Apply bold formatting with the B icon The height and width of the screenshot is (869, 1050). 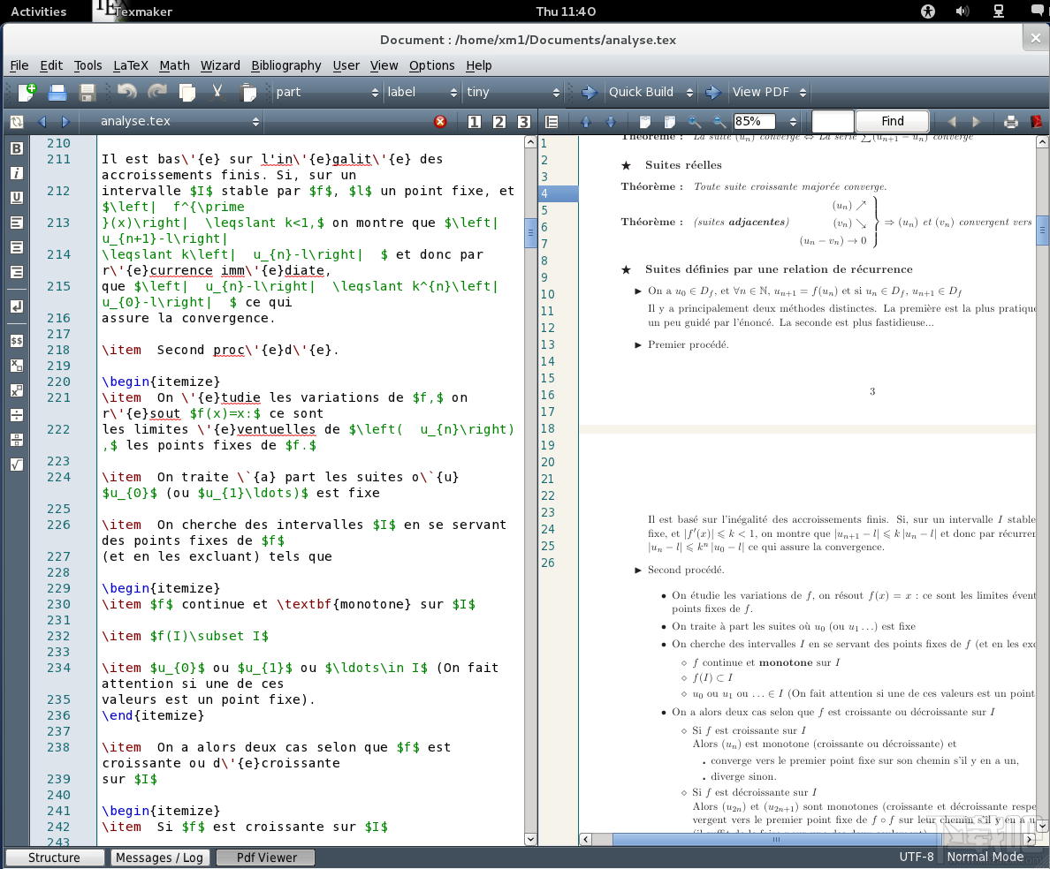pos(16,149)
